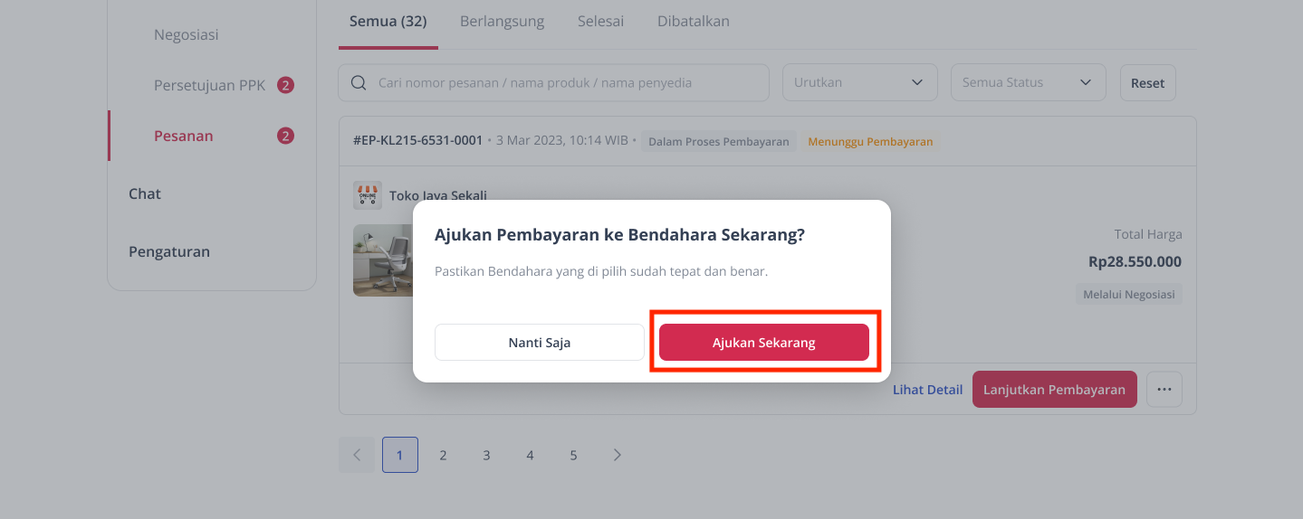Click the search magnifier icon
The image size is (1303, 519).
tap(359, 82)
